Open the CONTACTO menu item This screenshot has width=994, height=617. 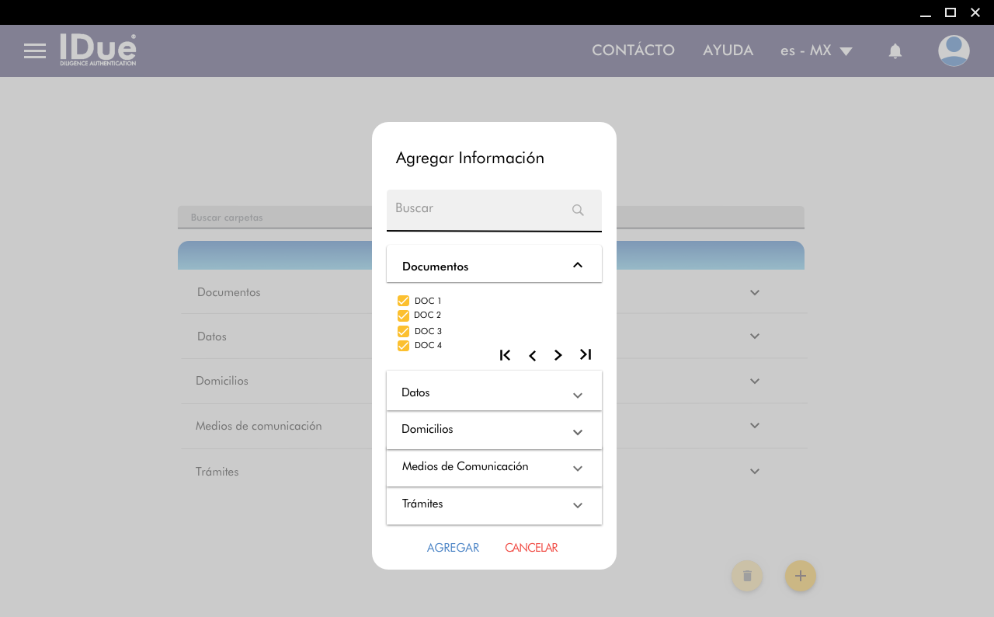pos(633,51)
